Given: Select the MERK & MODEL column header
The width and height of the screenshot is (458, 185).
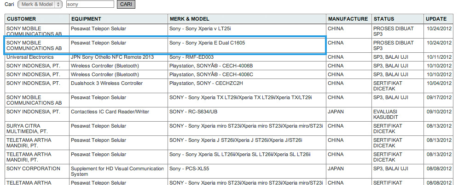Looking at the screenshot, I should click(x=247, y=19).
